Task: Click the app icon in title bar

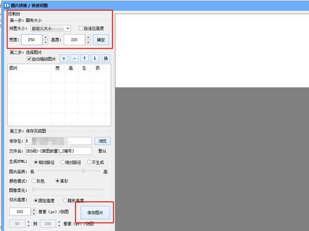Action: click(7, 6)
